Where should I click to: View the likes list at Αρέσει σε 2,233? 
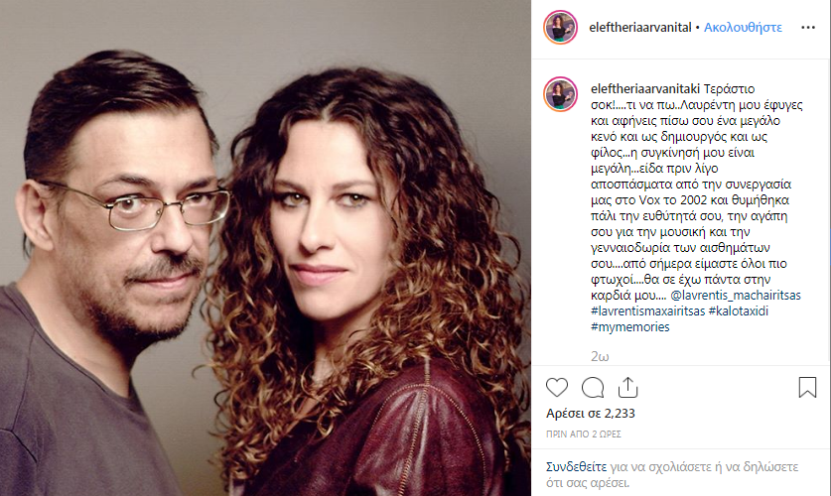(x=591, y=414)
